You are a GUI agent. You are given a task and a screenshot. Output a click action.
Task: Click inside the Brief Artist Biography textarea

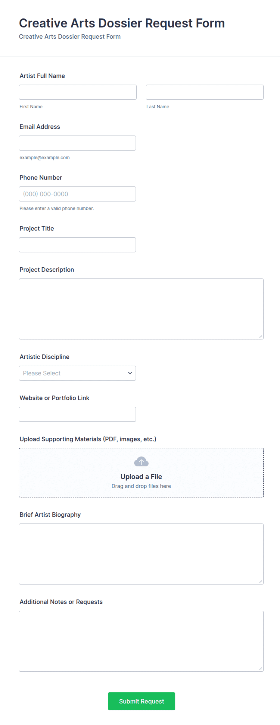pos(141,554)
